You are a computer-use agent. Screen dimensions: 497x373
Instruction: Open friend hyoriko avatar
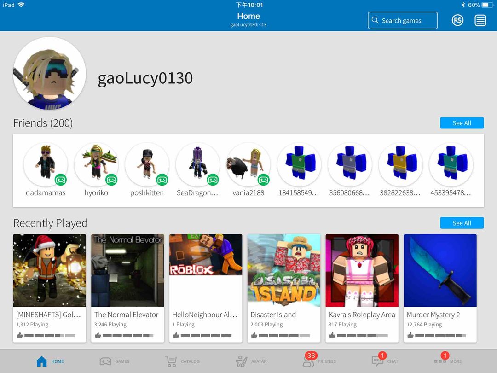pos(96,164)
